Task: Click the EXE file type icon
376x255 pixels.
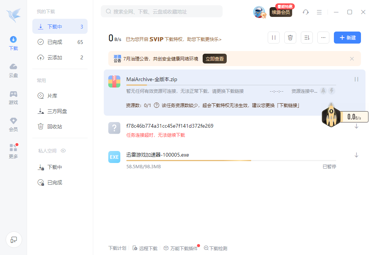Action: pyautogui.click(x=114, y=157)
